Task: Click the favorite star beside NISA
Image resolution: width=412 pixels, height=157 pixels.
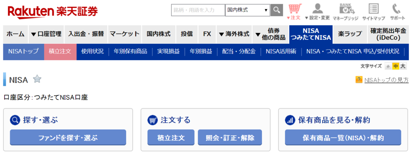Action: 37,79
